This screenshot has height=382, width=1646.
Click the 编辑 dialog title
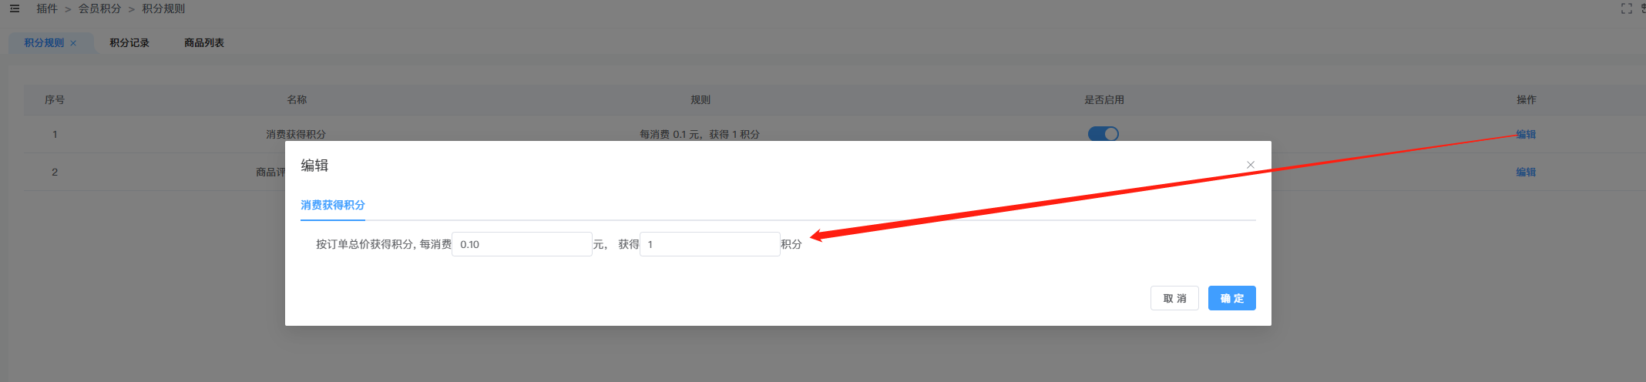314,166
